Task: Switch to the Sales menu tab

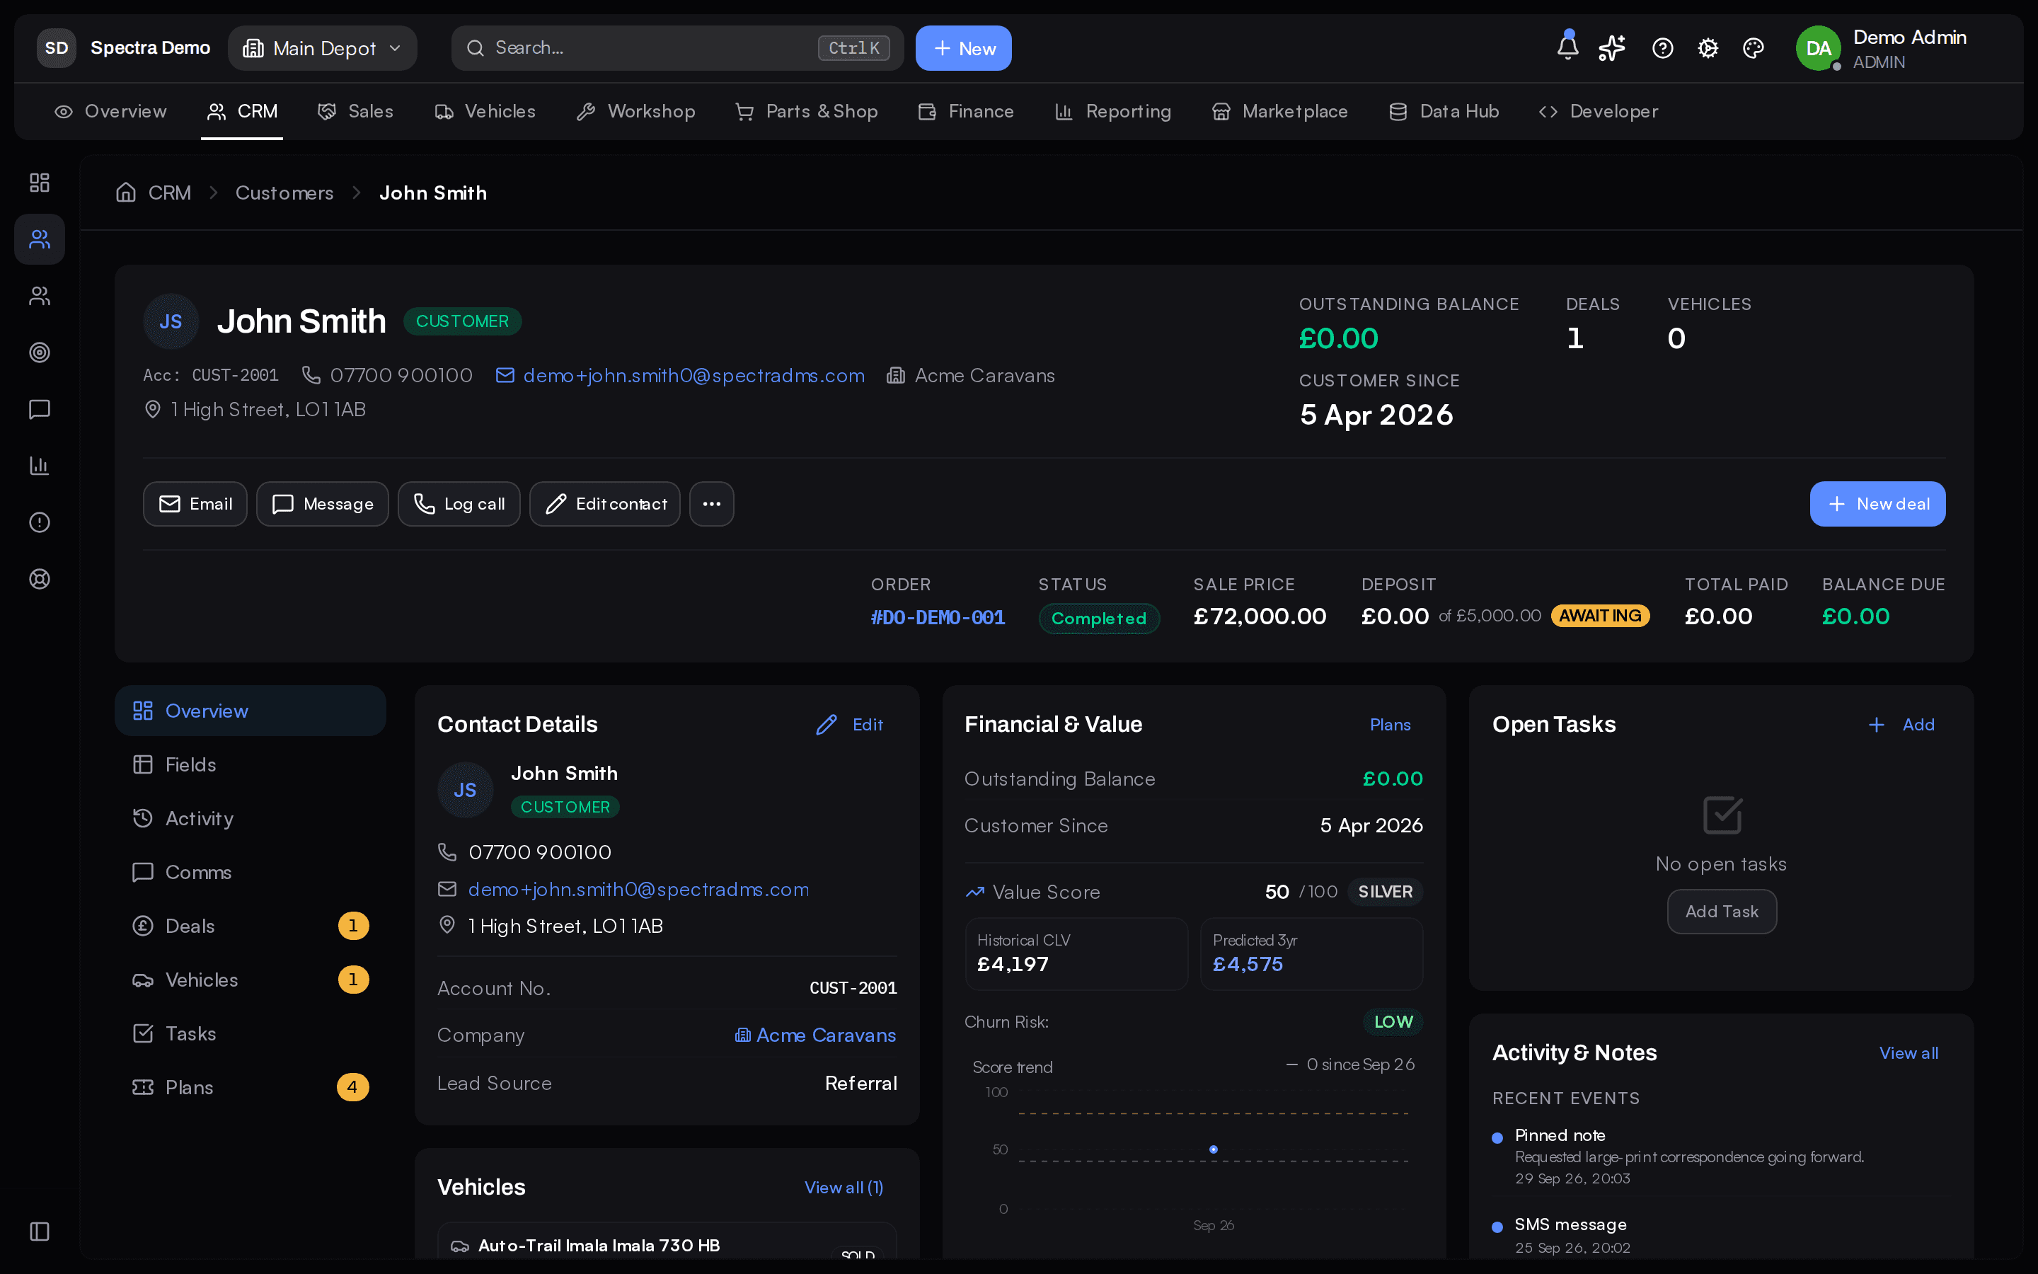Action: [355, 111]
